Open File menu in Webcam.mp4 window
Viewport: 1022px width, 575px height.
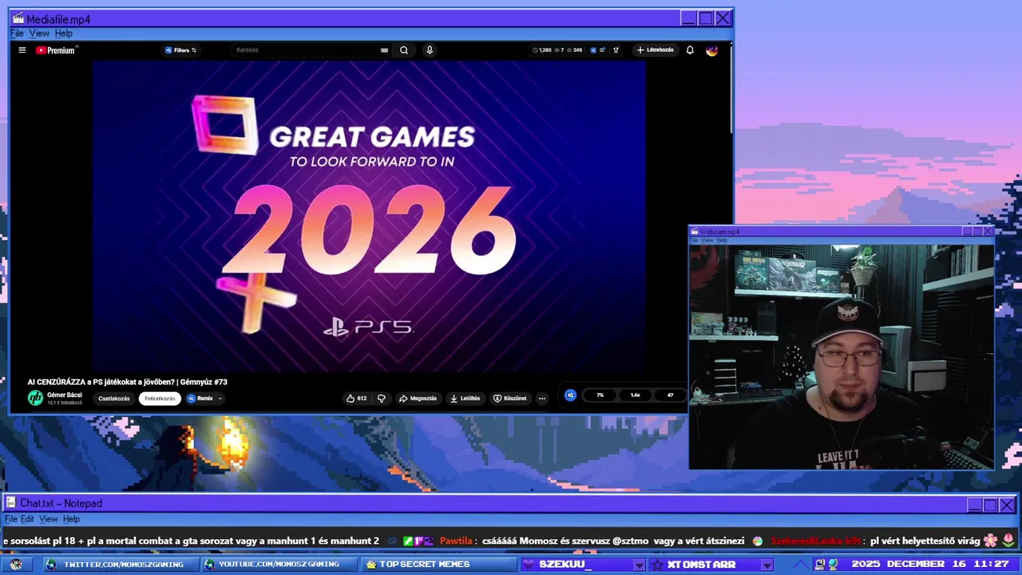coord(694,240)
